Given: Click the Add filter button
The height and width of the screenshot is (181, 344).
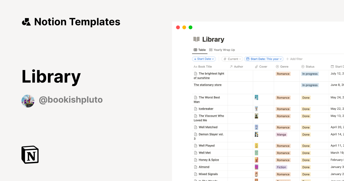Looking at the screenshot, I should [294, 59].
